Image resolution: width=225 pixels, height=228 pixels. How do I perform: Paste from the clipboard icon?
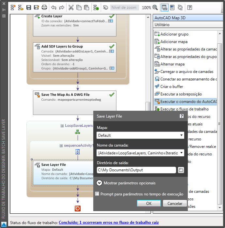point(87,7)
